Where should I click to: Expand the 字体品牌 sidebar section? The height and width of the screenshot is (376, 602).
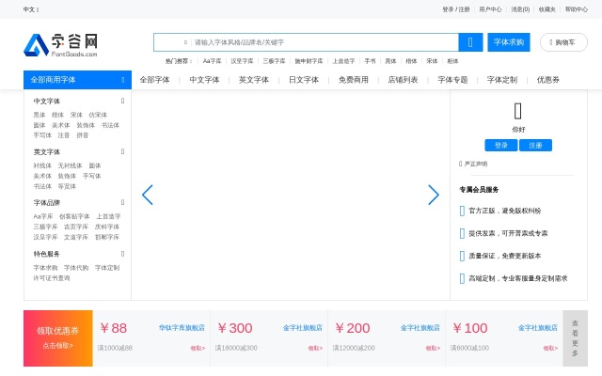pyautogui.click(x=122, y=202)
